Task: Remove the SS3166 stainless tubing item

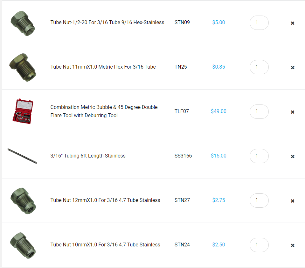Action: point(293,157)
